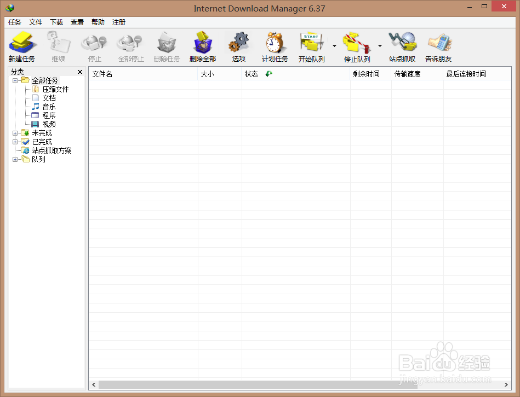Open the 任务 menu
This screenshot has width=520, height=397.
15,22
